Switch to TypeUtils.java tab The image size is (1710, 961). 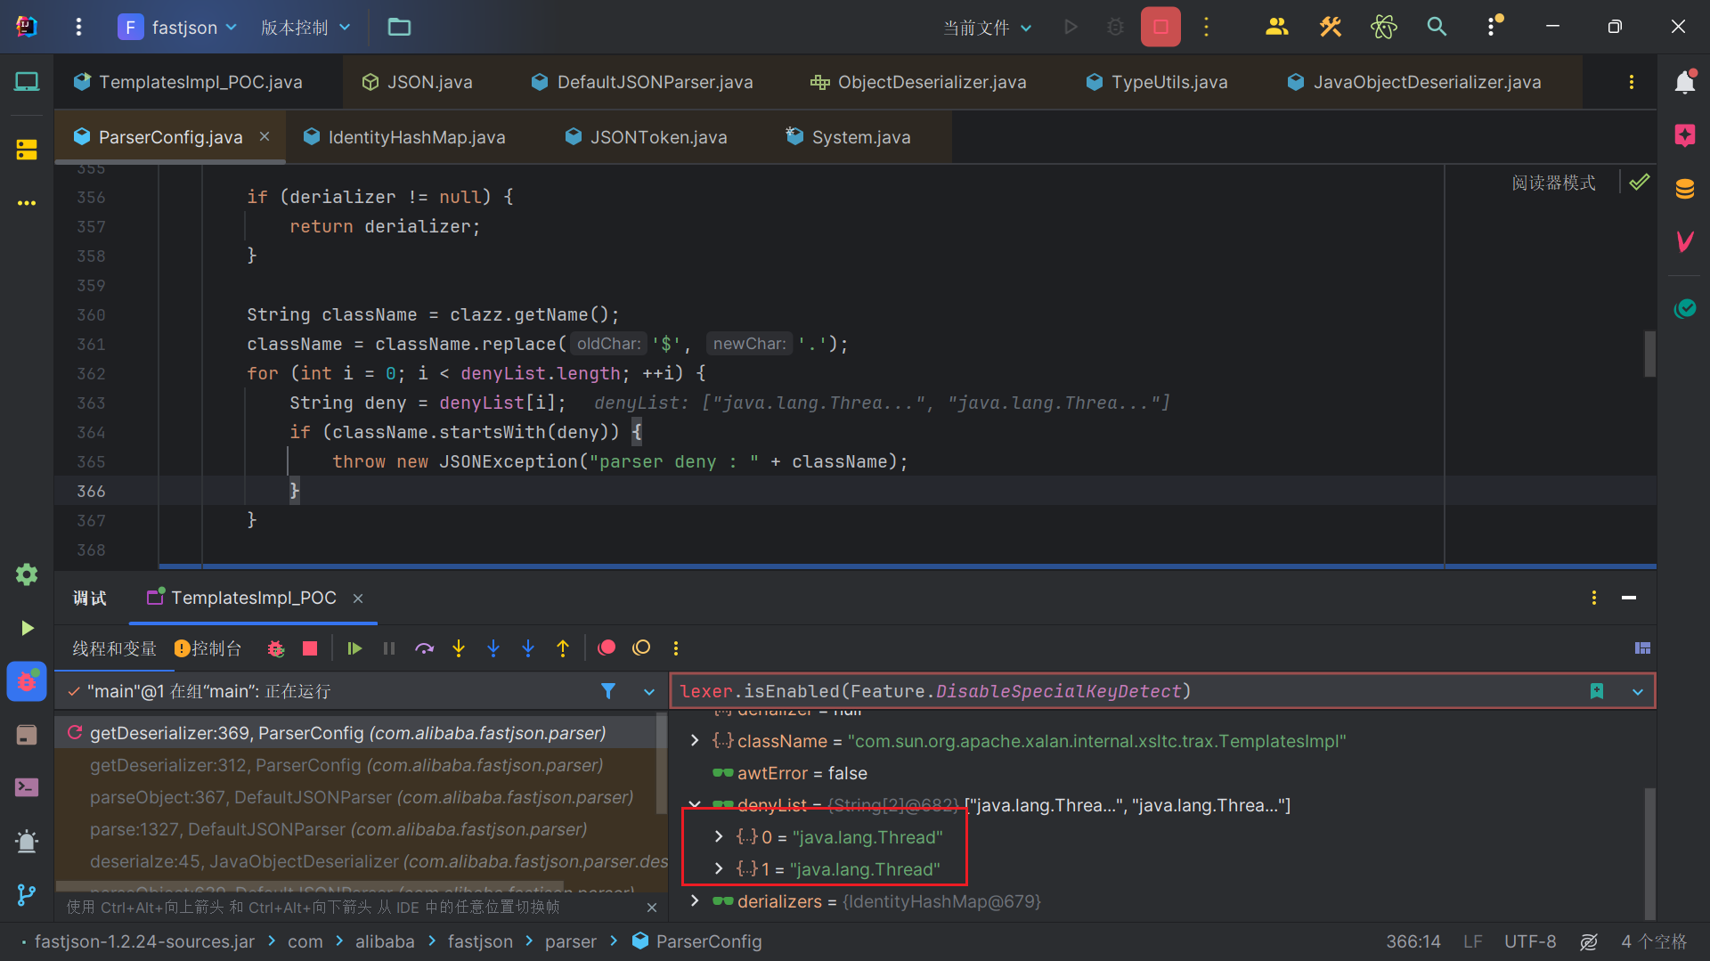pyautogui.click(x=1157, y=82)
